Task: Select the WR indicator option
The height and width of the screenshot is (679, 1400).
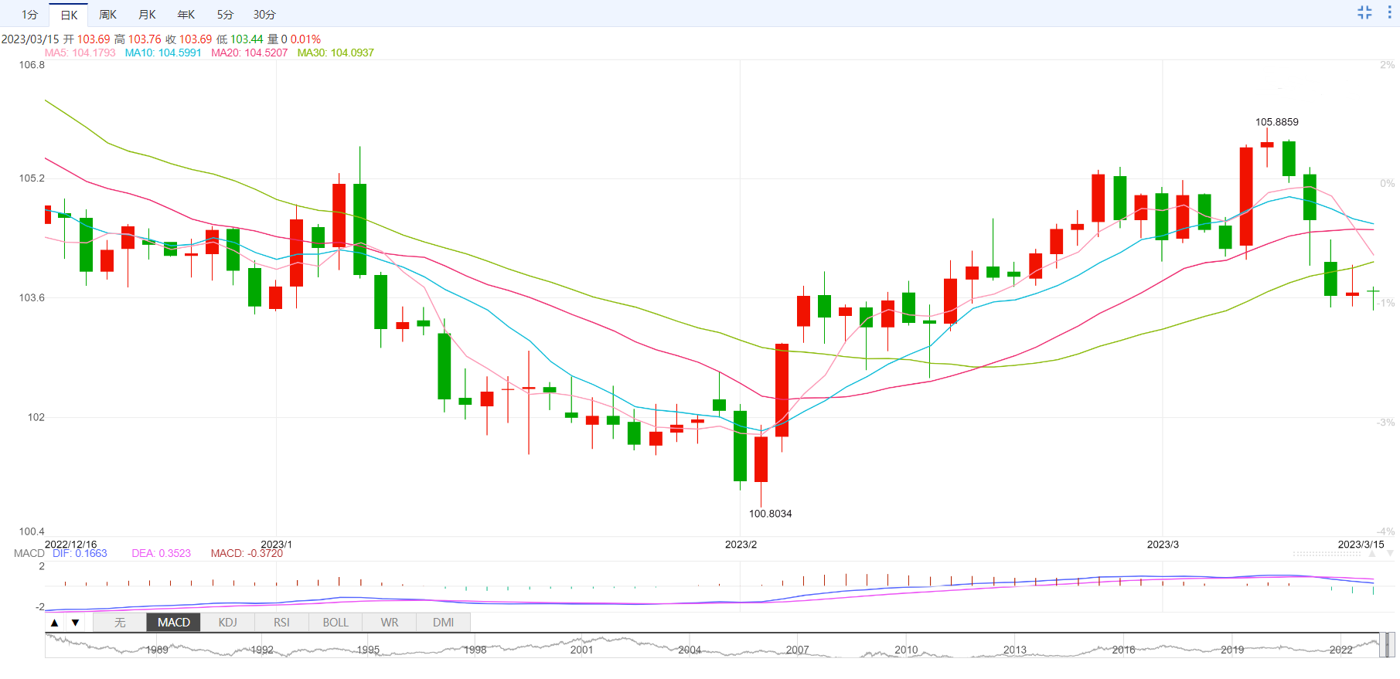Action: click(x=390, y=623)
